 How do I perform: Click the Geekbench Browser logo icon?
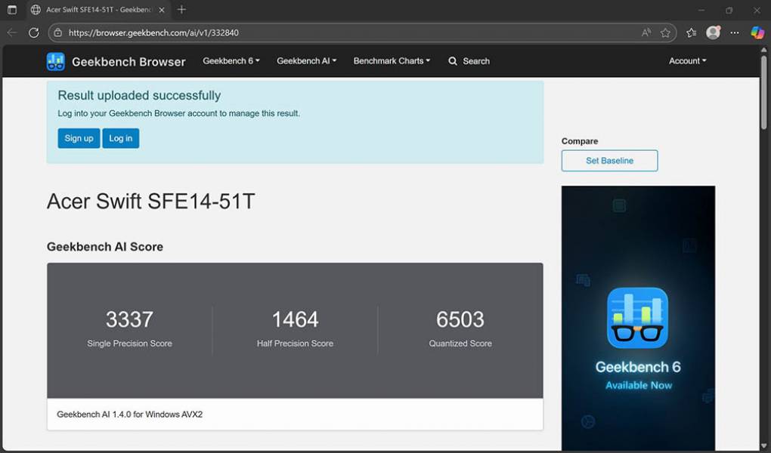(56, 61)
